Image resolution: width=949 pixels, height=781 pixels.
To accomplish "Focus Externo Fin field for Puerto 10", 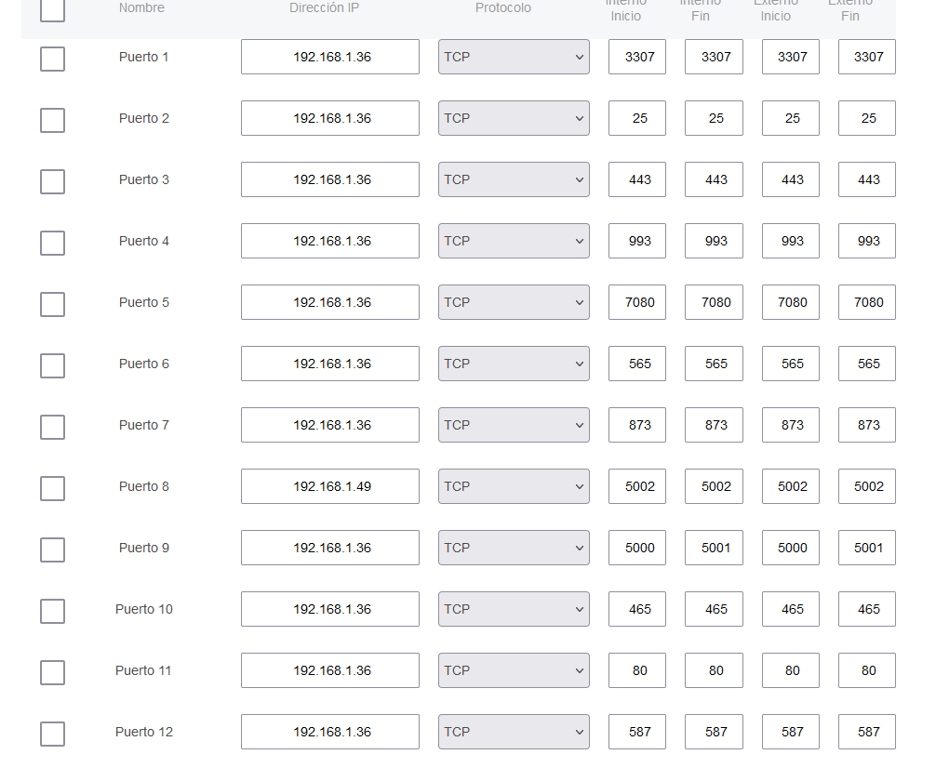I will click(867, 609).
